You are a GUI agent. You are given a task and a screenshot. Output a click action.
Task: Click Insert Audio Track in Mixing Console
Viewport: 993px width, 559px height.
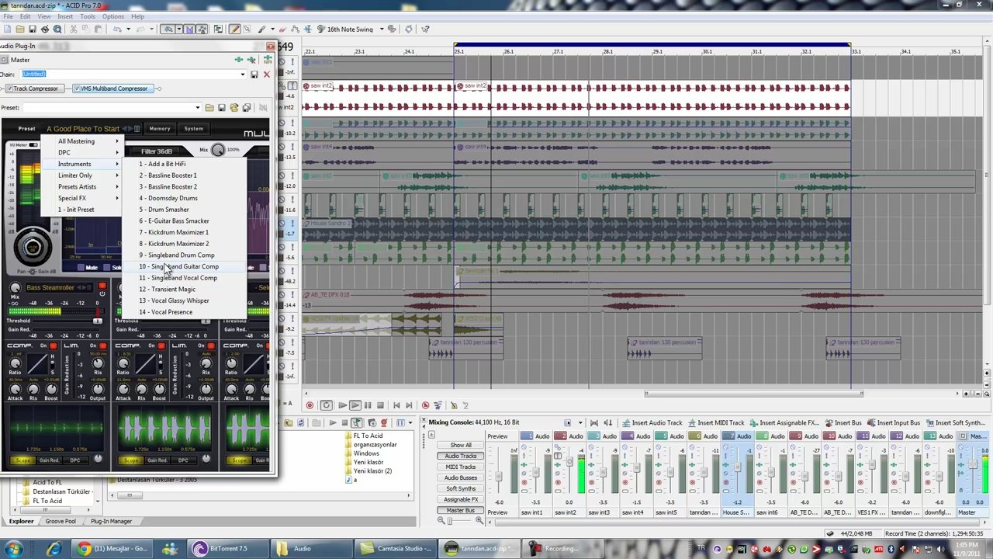click(x=652, y=422)
